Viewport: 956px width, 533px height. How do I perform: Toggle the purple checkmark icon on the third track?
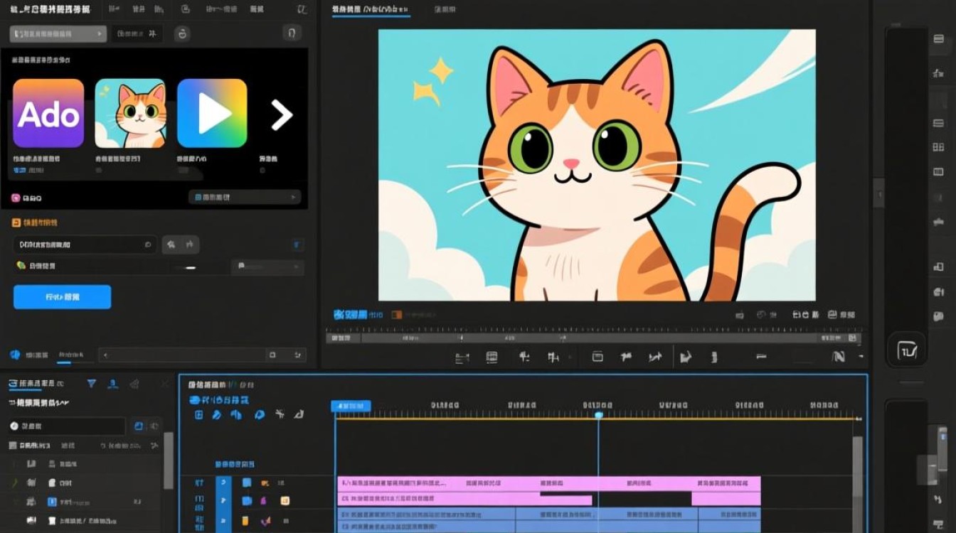[x=265, y=521]
